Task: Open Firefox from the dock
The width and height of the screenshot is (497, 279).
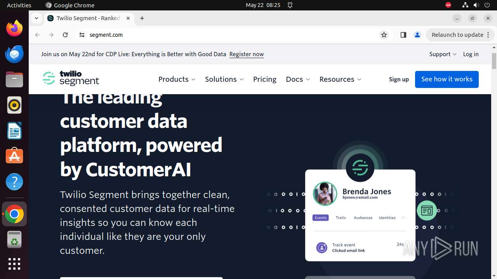Action: 14,28
